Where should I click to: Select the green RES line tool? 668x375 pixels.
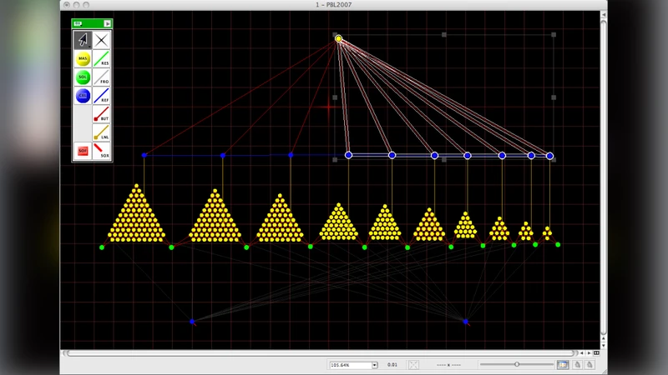(102, 59)
